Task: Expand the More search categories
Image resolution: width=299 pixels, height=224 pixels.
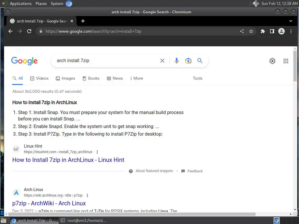Action: click(x=137, y=78)
